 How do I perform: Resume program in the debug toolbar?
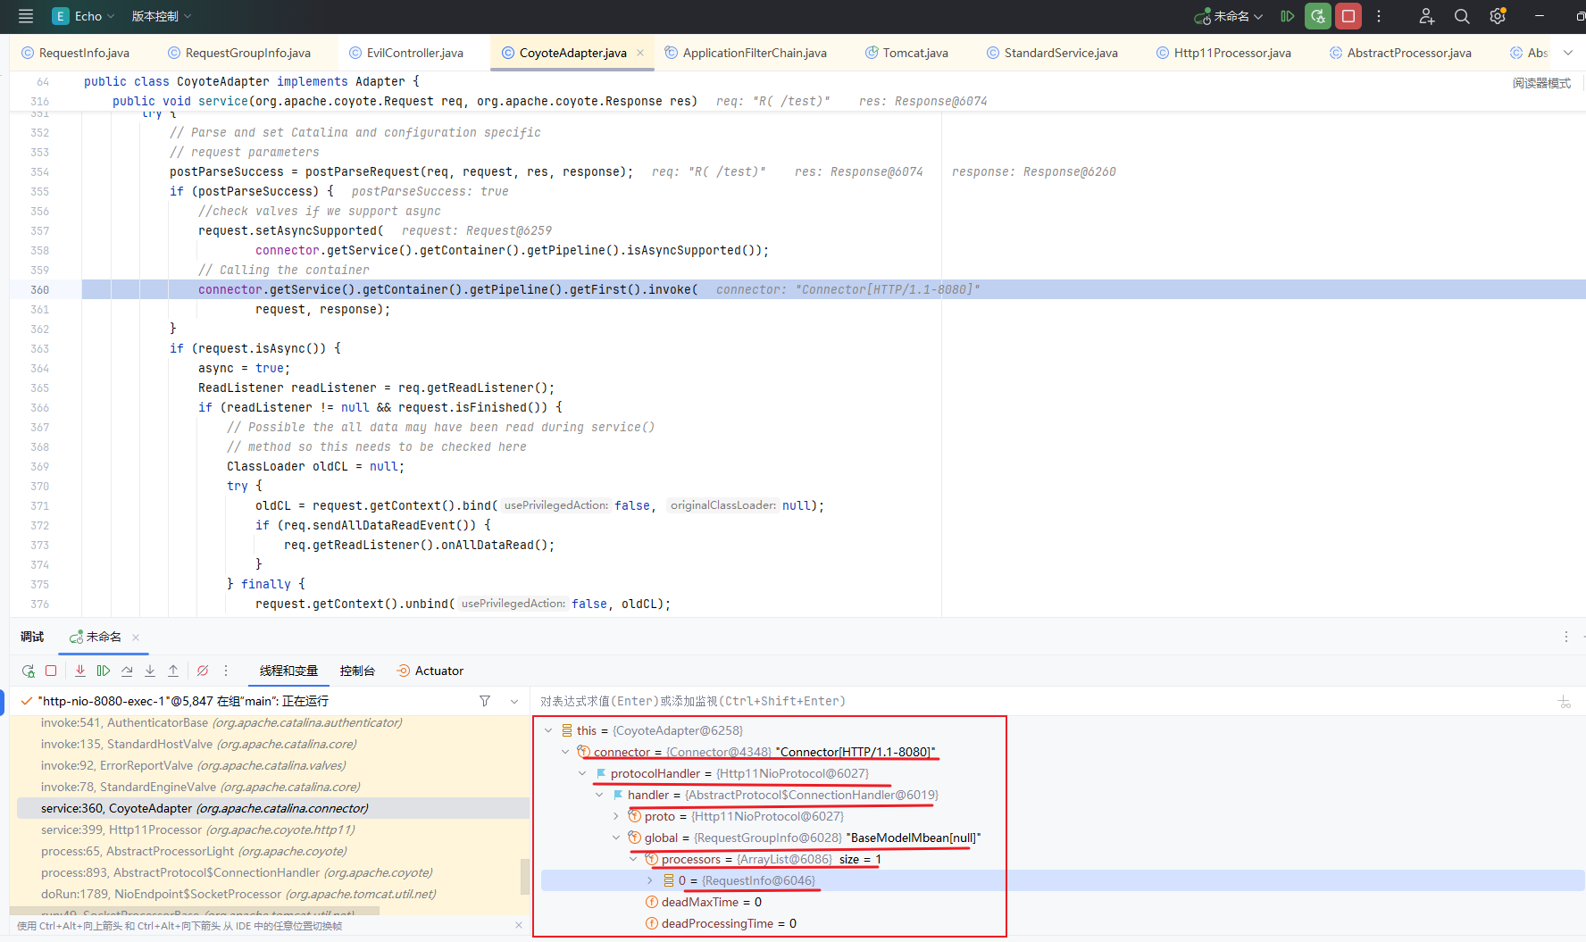pos(104,671)
